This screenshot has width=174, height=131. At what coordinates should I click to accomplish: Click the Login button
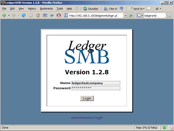[87, 98]
